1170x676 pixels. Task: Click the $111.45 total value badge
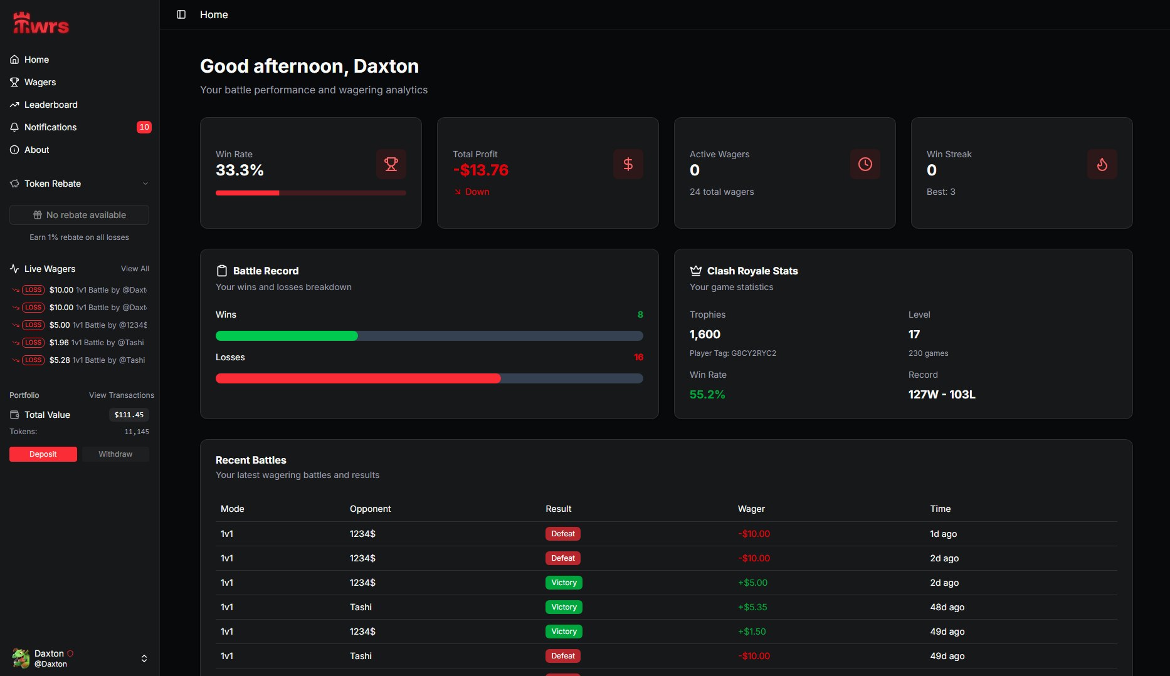point(129,415)
